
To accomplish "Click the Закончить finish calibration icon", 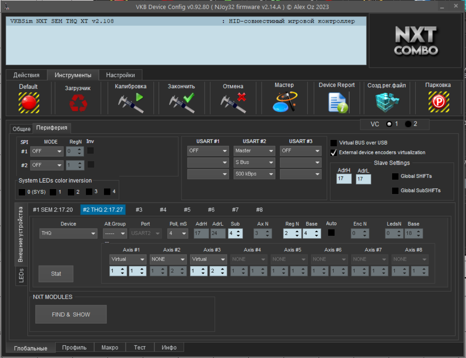I will click(182, 103).
